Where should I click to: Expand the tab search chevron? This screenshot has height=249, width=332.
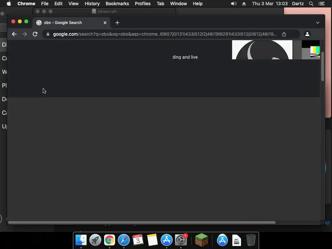(x=318, y=23)
